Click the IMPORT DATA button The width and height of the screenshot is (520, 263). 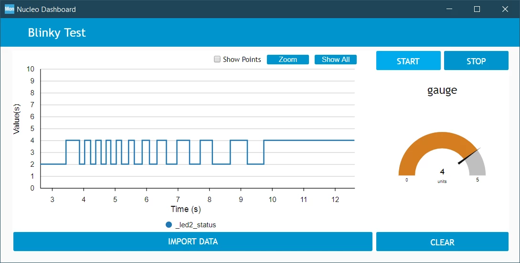(x=193, y=242)
